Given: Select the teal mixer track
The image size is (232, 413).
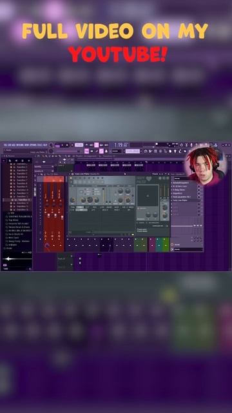Looking at the screenshot, I should tap(159, 245).
